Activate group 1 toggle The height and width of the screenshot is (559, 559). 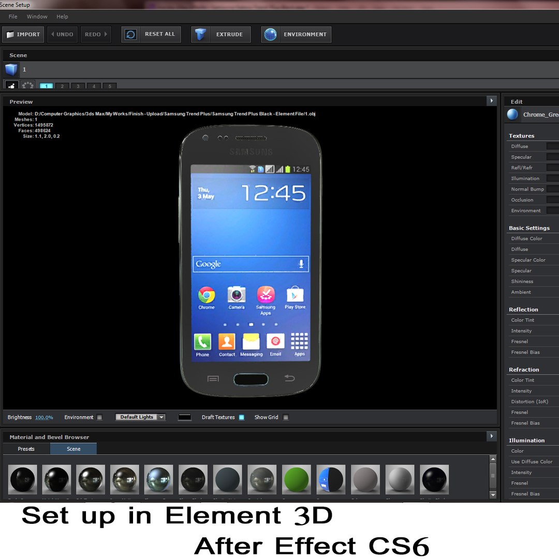(x=47, y=86)
